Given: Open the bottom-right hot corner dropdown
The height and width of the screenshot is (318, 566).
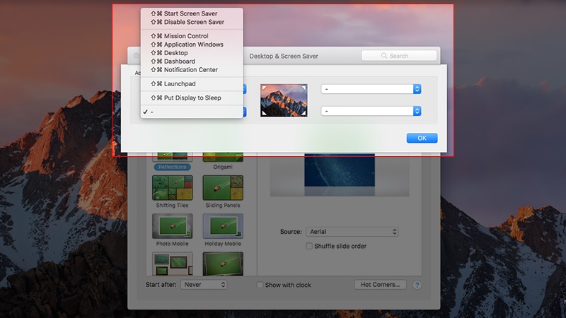Looking at the screenshot, I should pos(371,111).
